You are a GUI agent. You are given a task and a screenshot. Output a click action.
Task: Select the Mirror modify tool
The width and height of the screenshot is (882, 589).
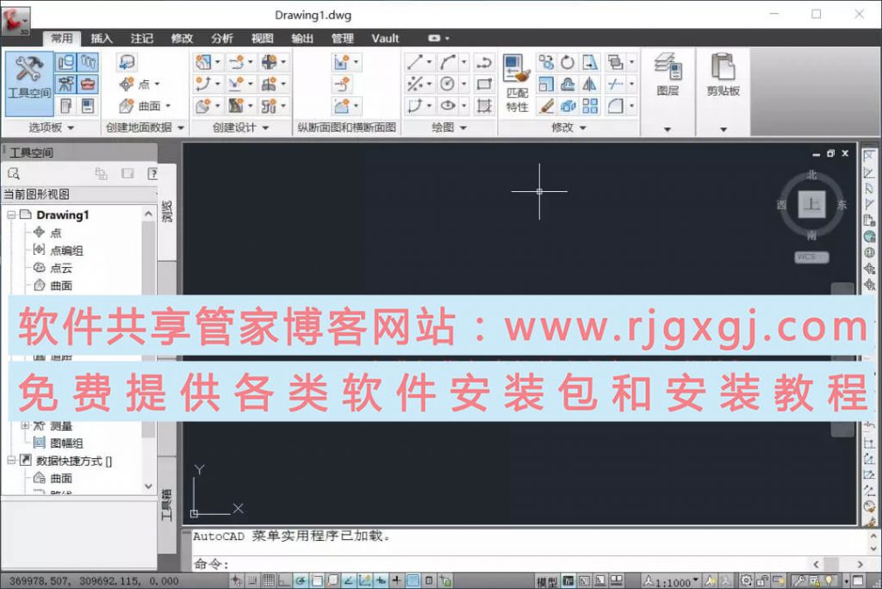589,84
